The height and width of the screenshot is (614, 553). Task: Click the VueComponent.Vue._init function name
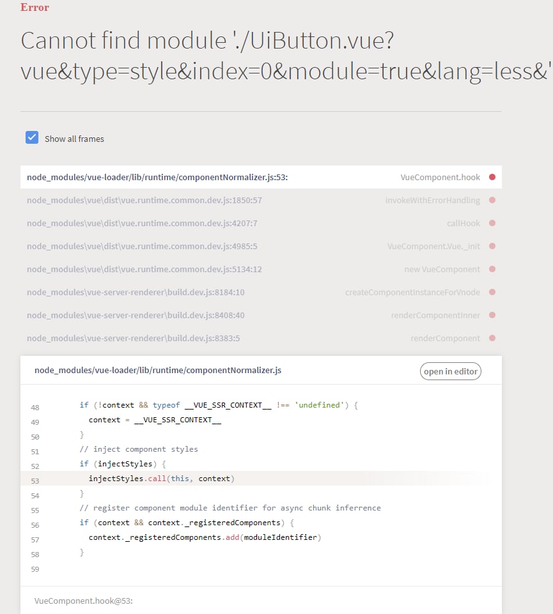(433, 247)
